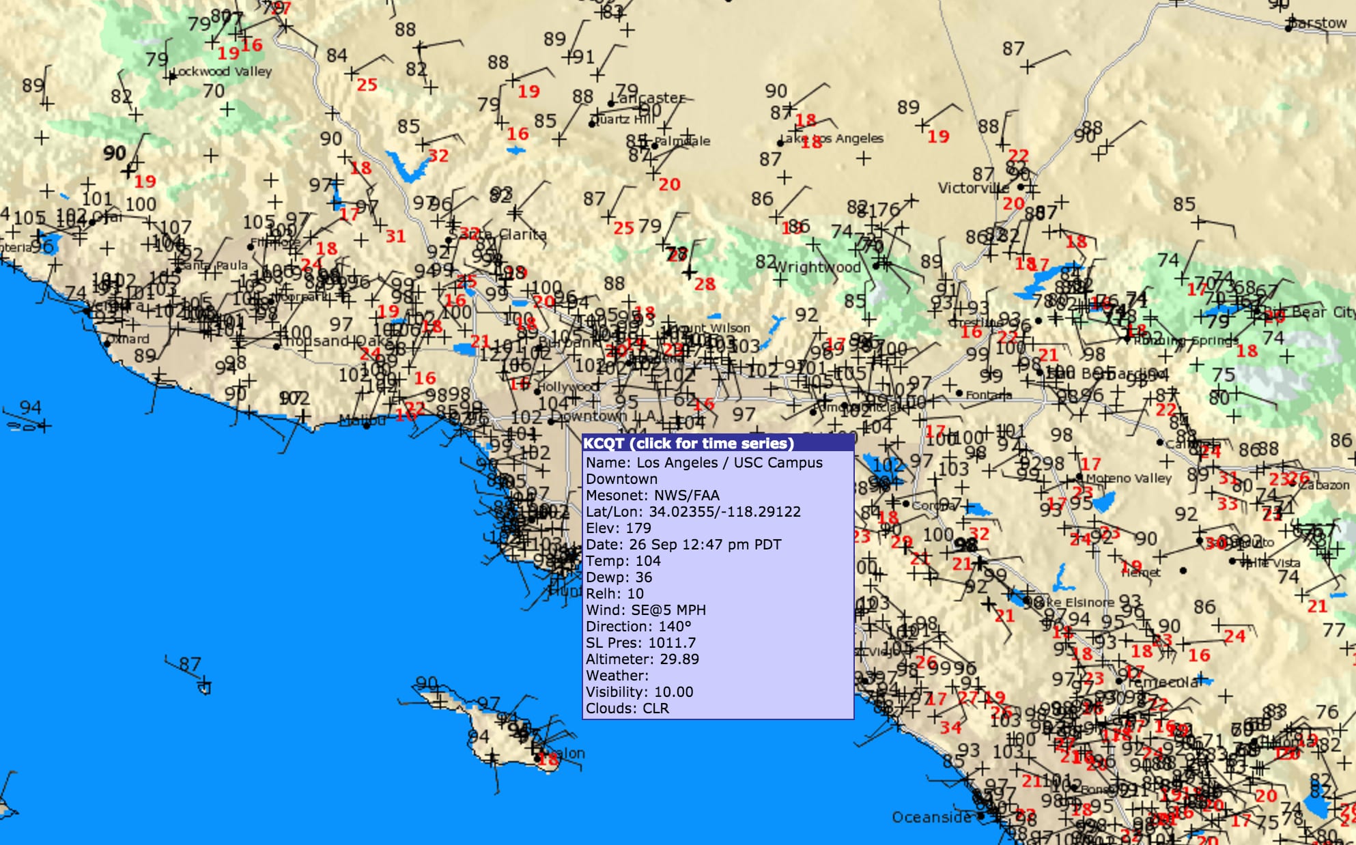Select the 'Temp: 104' reading in the popup
This screenshot has height=845, width=1356.
pyautogui.click(x=623, y=561)
